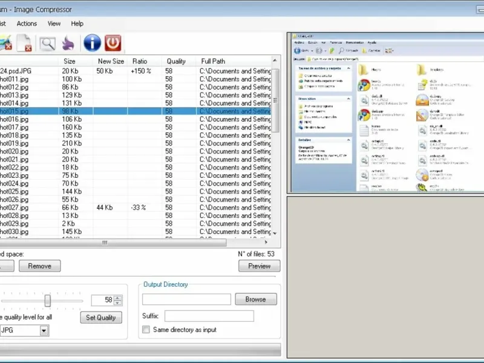Screen dimensions: 484x363
Task: Click the preview image thumbnail of Explorer window
Action: pyautogui.click(x=387, y=113)
